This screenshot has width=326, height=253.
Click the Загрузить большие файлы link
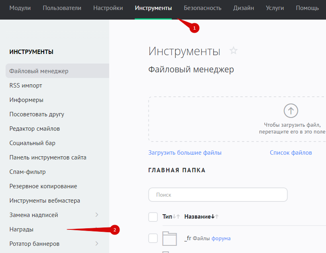point(185,153)
